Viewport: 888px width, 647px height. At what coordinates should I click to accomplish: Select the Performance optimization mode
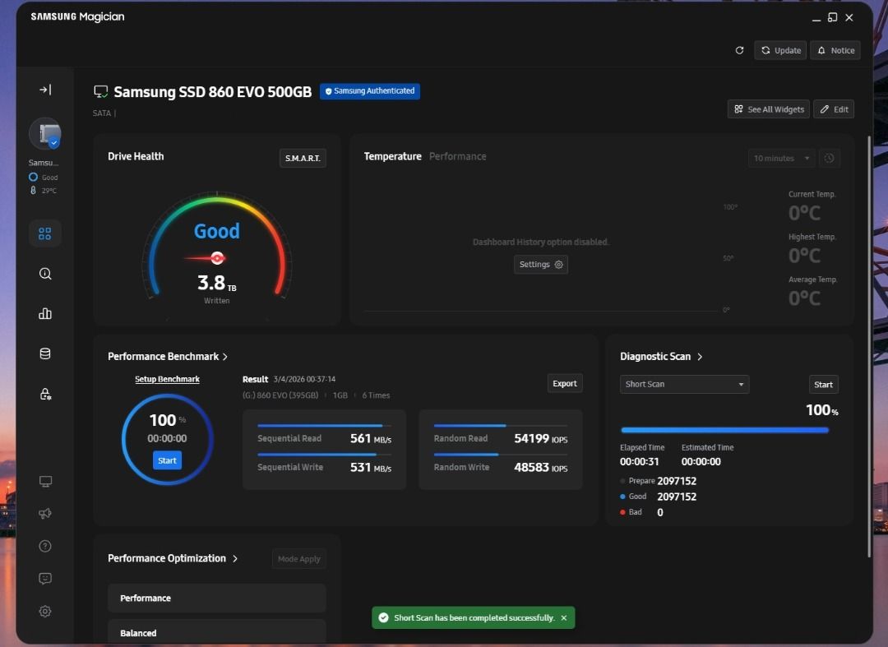click(217, 598)
